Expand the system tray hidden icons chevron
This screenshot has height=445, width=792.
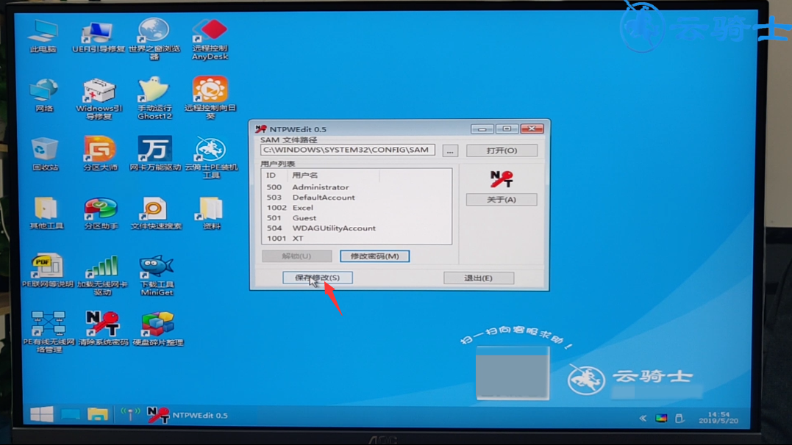643,418
